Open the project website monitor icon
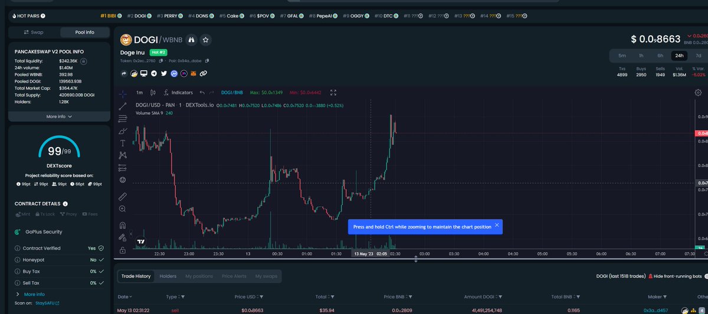 click(144, 74)
